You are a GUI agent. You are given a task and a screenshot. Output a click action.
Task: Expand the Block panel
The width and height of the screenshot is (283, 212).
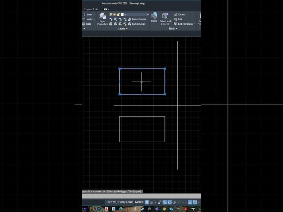pyautogui.click(x=173, y=29)
